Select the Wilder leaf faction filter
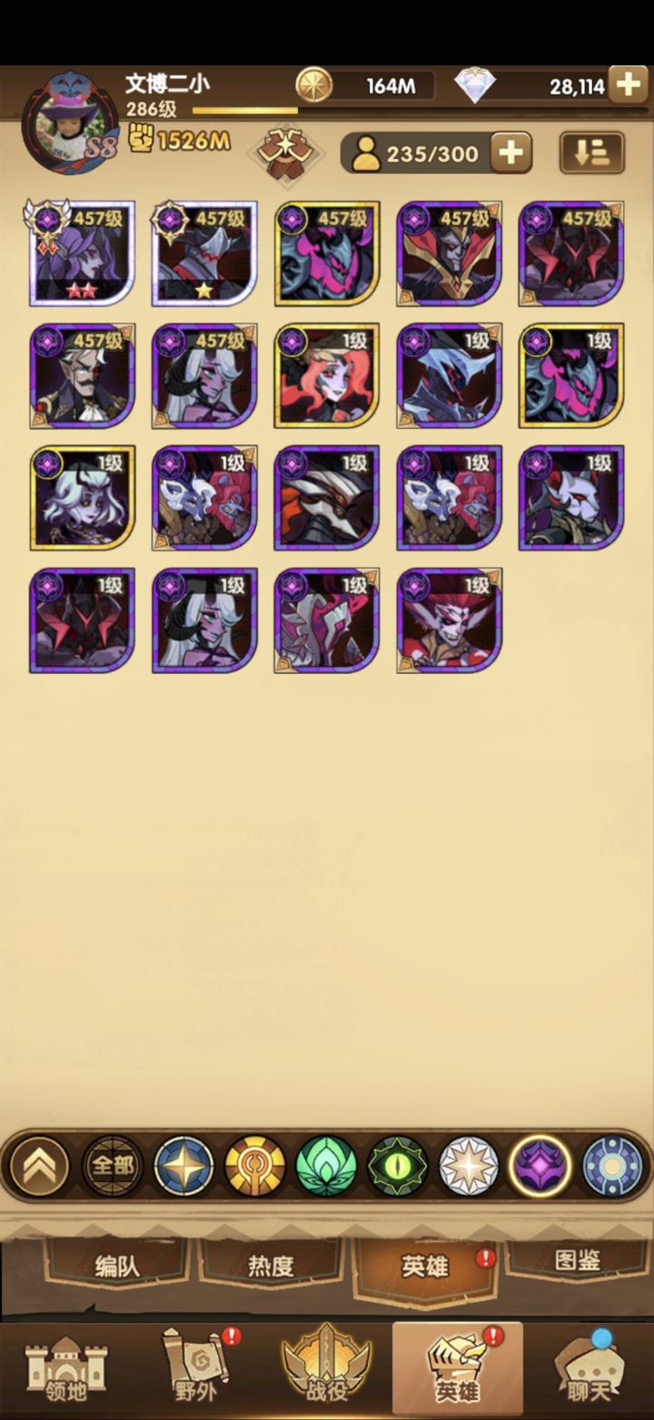Viewport: 654px width, 1420px height. [326, 1166]
